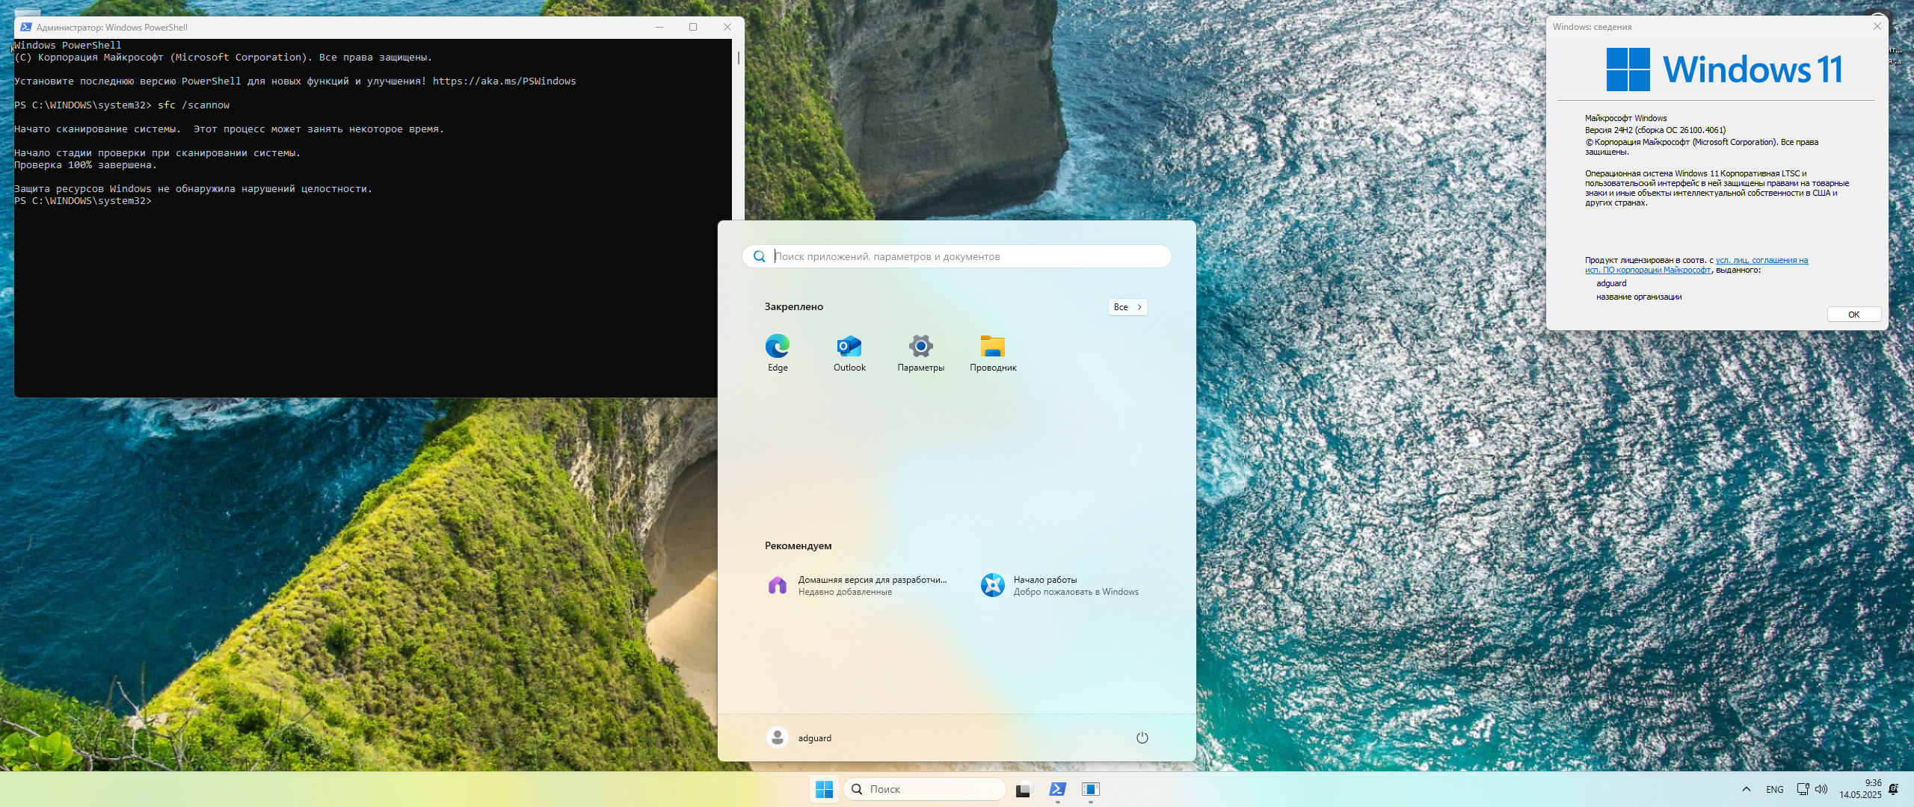Open network status tray icon
The width and height of the screenshot is (1914, 807).
[1803, 789]
